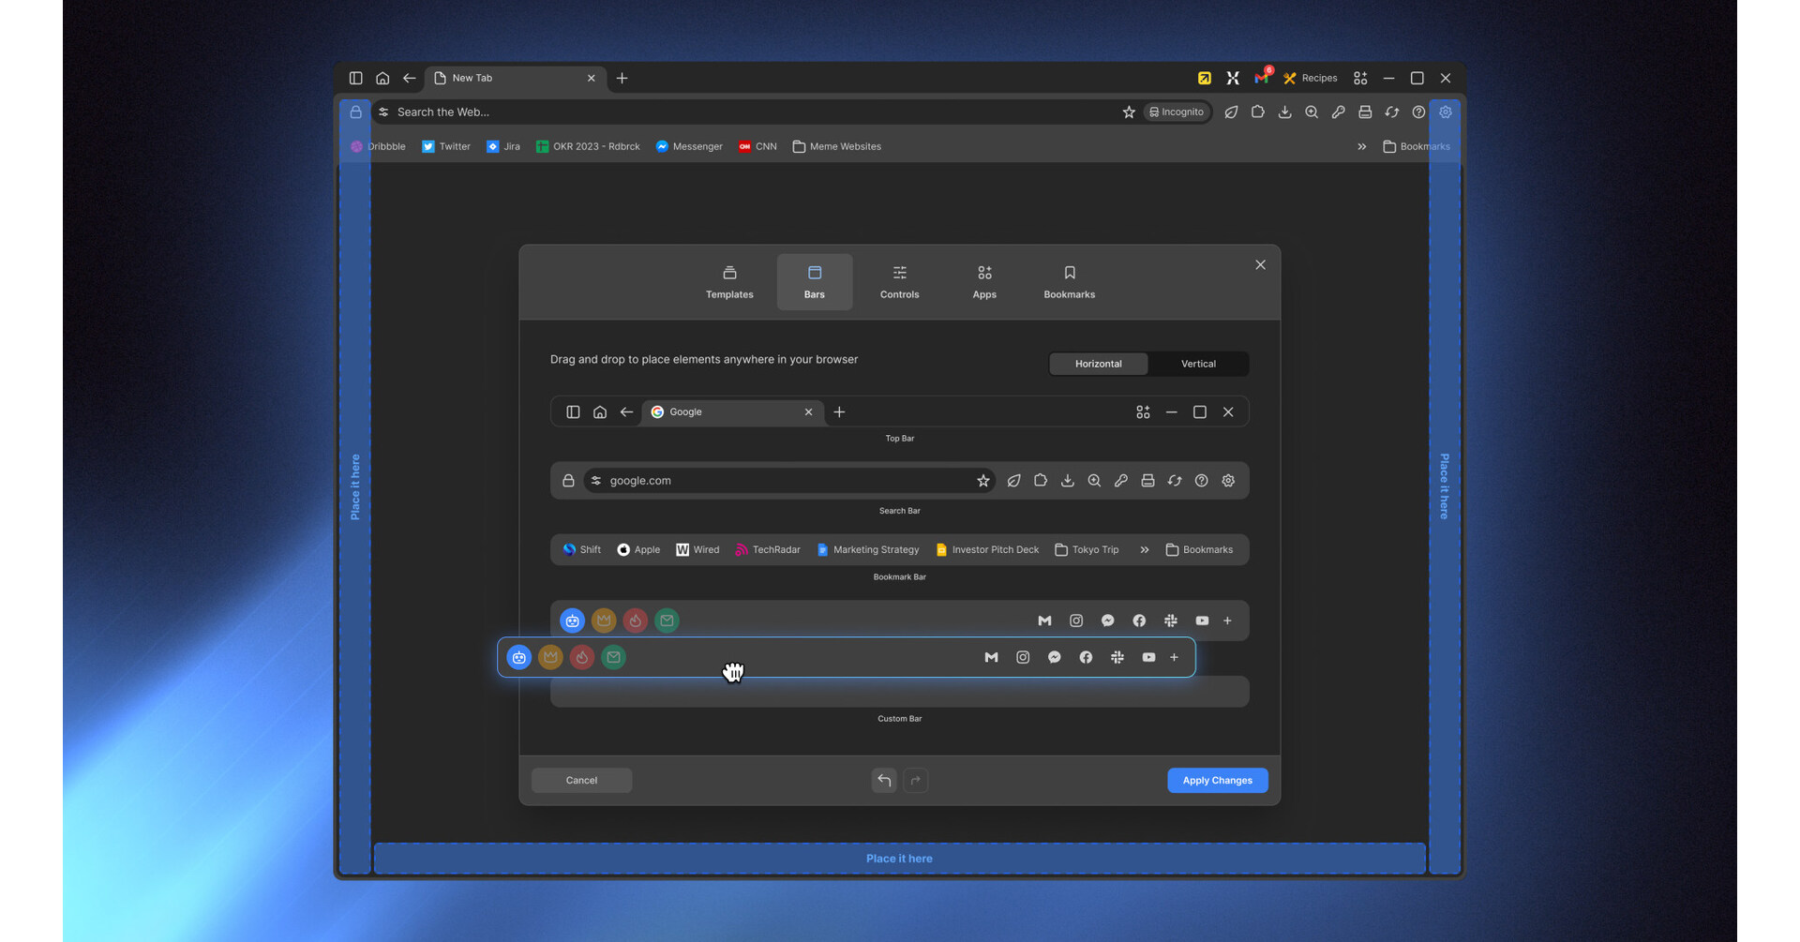The height and width of the screenshot is (942, 1800).
Task: Click the undo arrow icon
Action: point(884,780)
